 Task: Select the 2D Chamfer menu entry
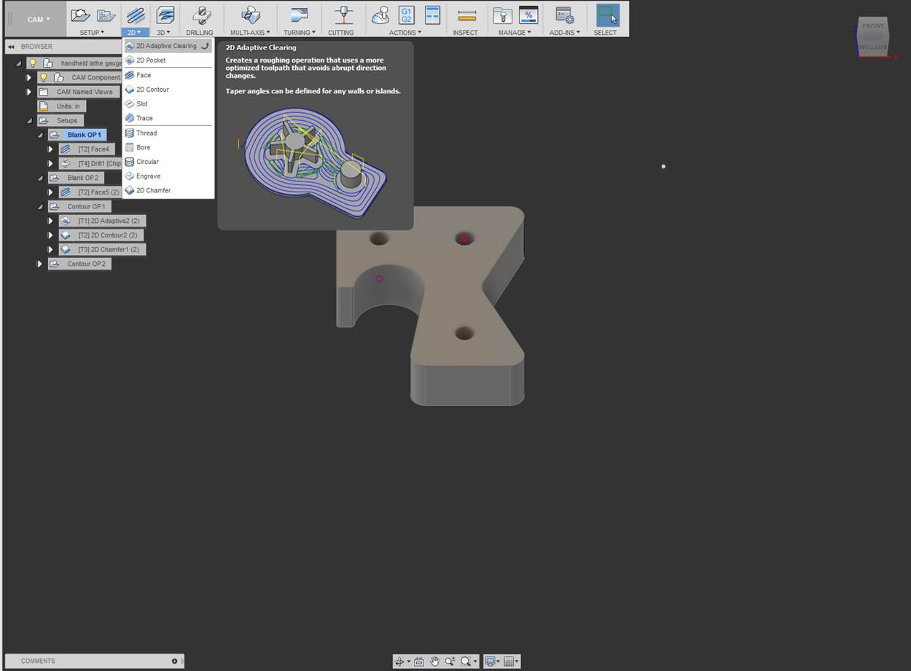tap(153, 190)
